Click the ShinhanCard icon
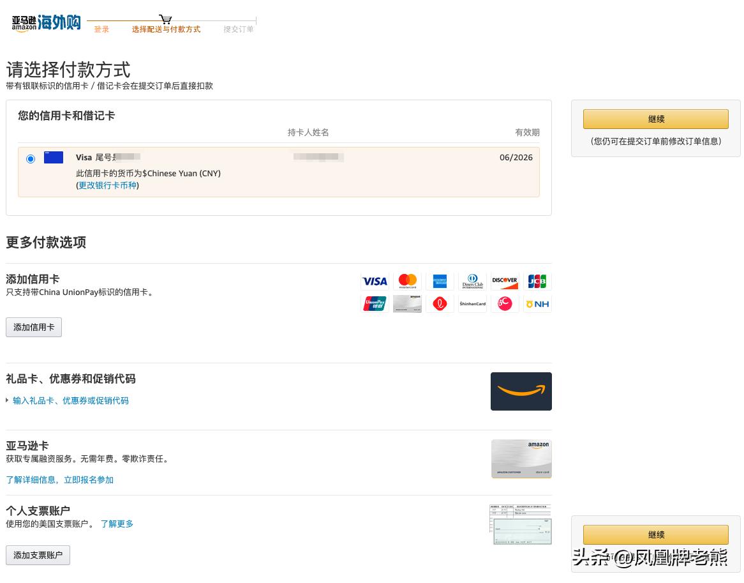 click(472, 303)
